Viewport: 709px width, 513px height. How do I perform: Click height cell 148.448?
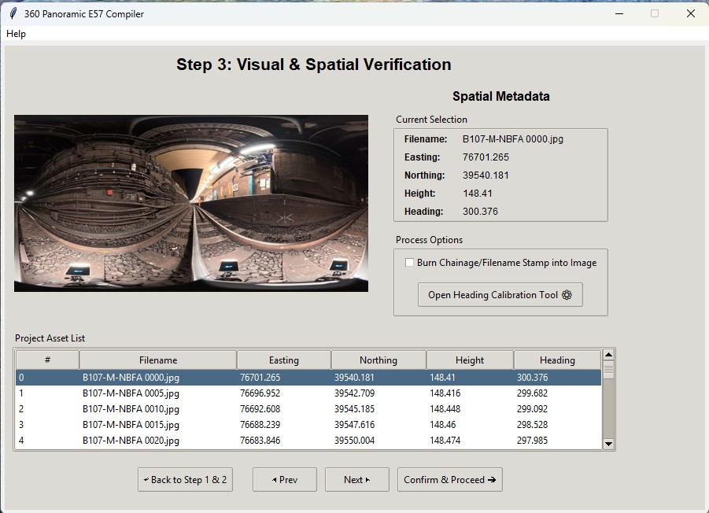click(x=445, y=409)
